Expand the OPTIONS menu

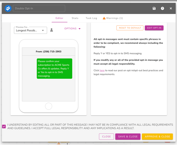(70, 29)
